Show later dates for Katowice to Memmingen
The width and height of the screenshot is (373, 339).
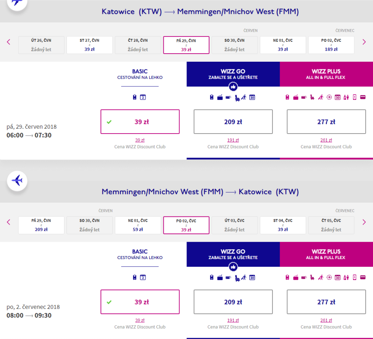[x=364, y=42]
